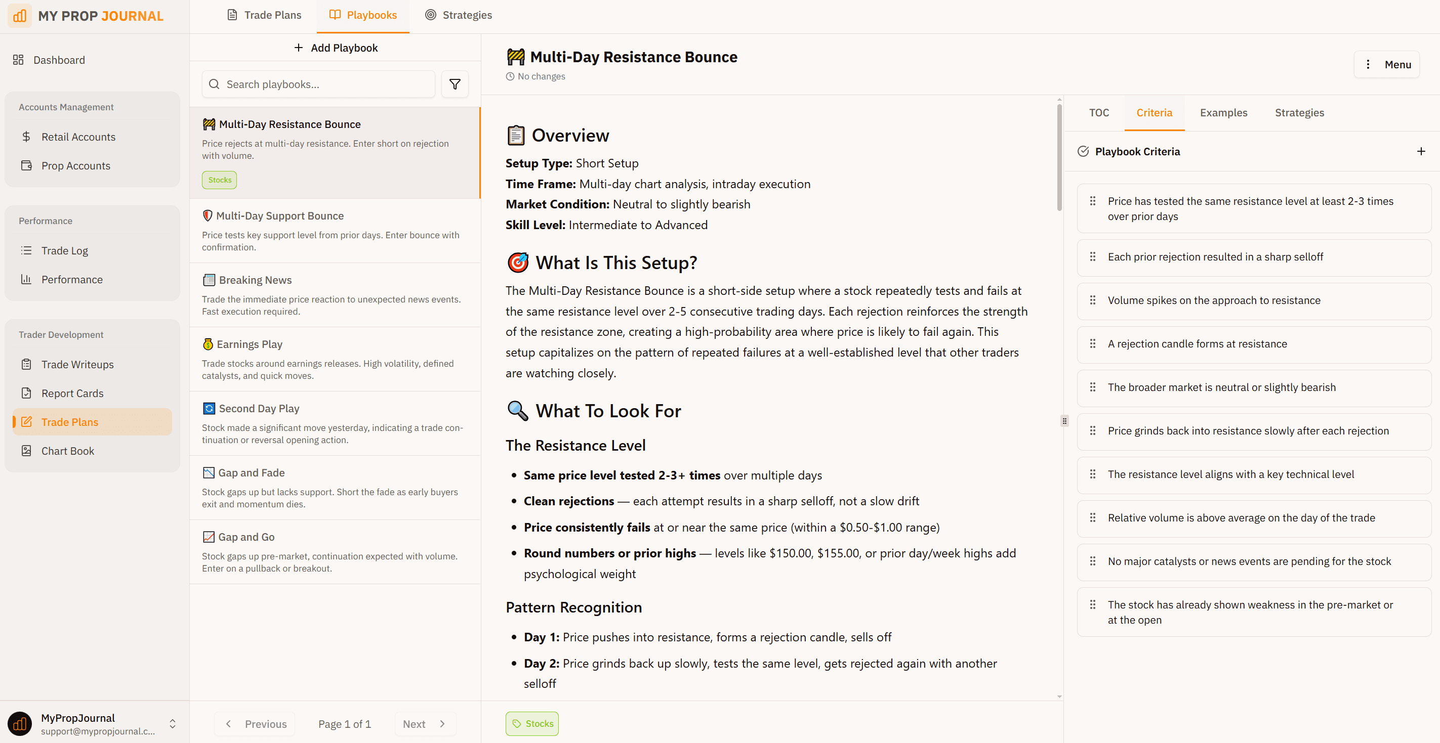1440x743 pixels.
Task: Switch to the Examples tab
Action: [x=1223, y=113]
